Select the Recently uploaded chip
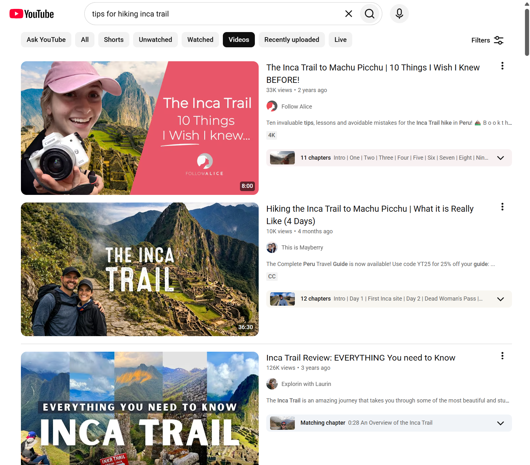530x465 pixels. point(292,40)
